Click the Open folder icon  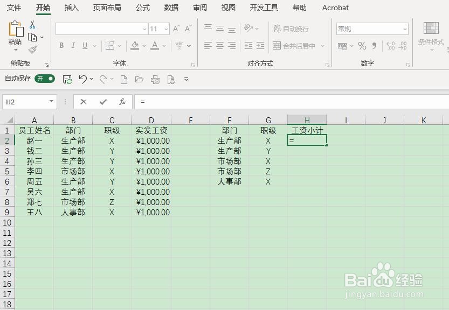140,79
